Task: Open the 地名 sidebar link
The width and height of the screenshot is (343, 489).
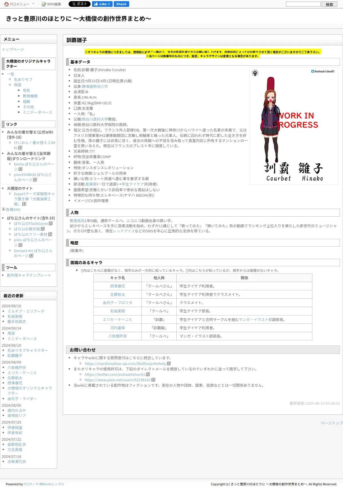Action: click(x=26, y=90)
